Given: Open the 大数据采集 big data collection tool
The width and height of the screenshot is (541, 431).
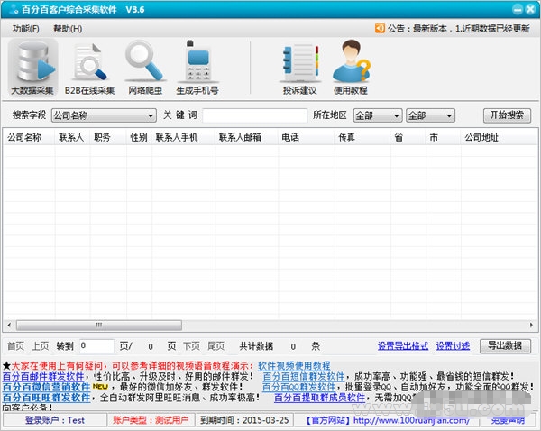Looking at the screenshot, I should (32, 68).
